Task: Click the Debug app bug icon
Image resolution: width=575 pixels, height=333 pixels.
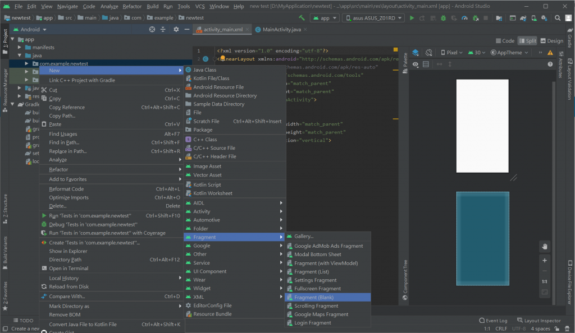Action: pos(444,18)
